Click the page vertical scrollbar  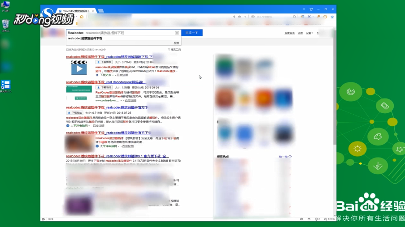click(x=335, y=88)
